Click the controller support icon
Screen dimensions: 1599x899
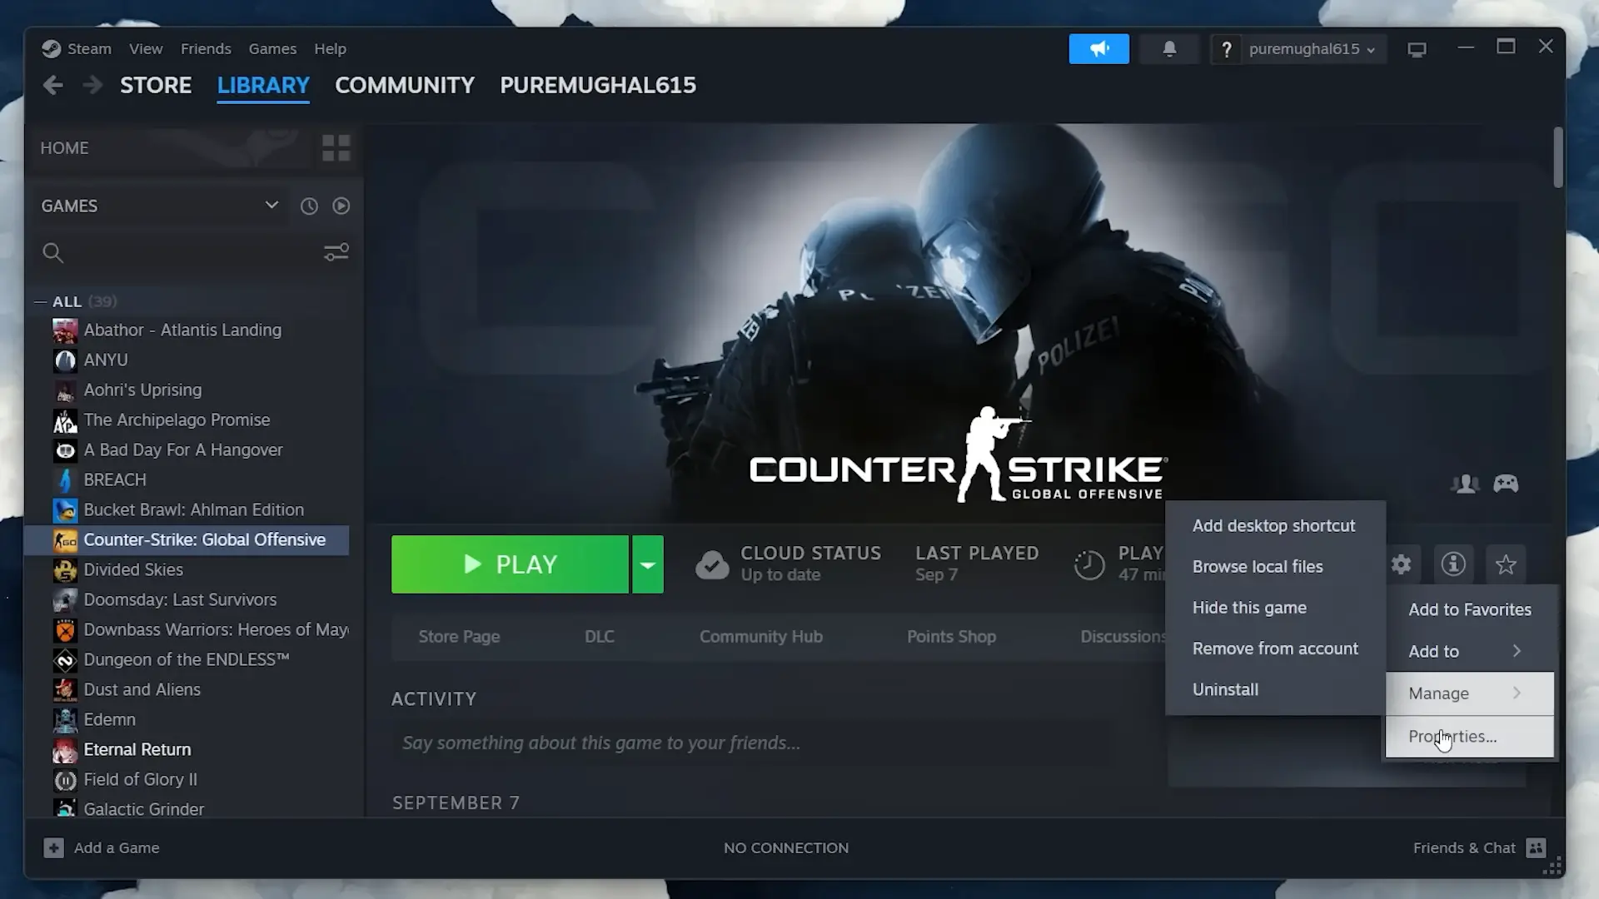point(1506,484)
